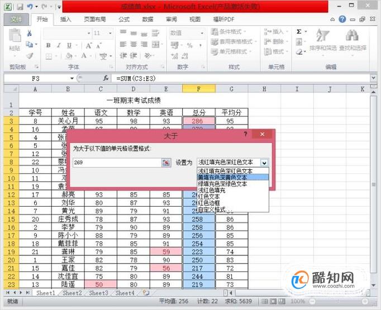
Task: Collapse the format style dropdown in dialog
Action: click(x=264, y=163)
